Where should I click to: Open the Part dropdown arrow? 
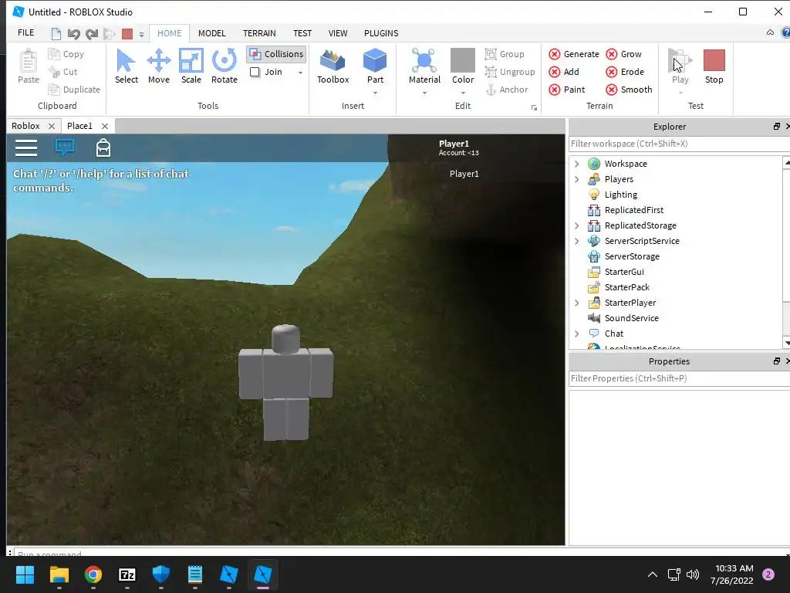[375, 93]
